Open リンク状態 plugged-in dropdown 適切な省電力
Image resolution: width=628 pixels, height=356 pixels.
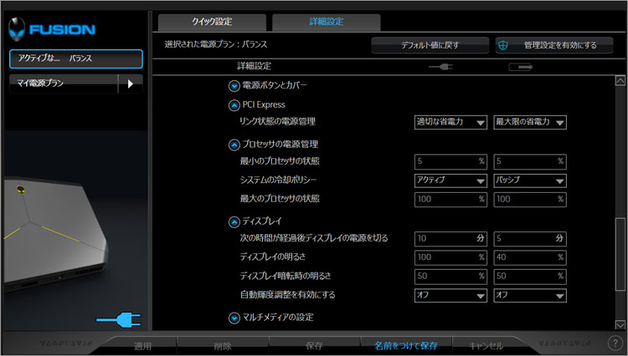(x=450, y=122)
